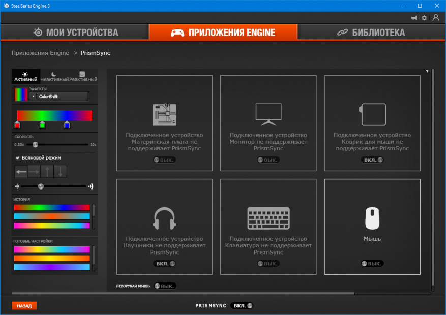Screen dimensions: 446x315
Task: Select the blue gradient color stop
Action: click(x=67, y=124)
